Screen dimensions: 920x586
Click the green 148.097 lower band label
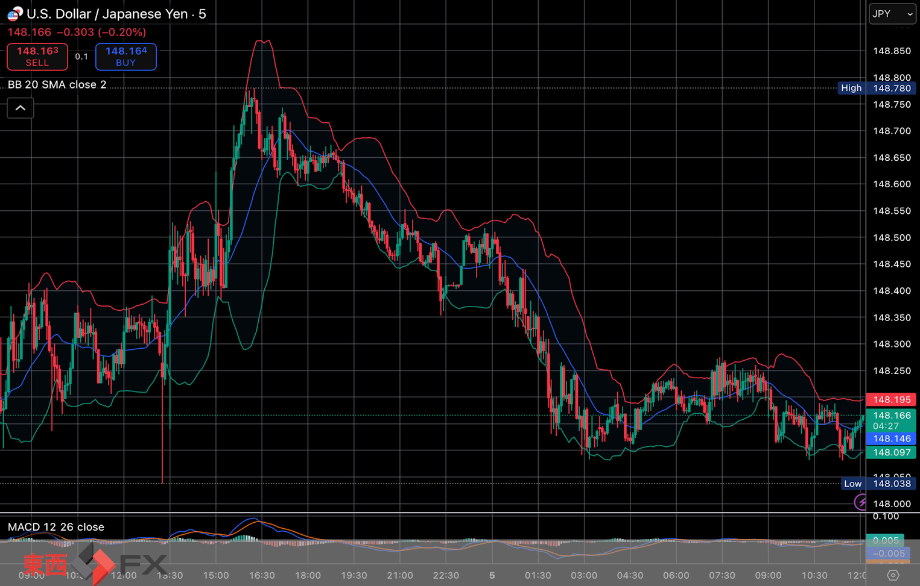pos(891,452)
